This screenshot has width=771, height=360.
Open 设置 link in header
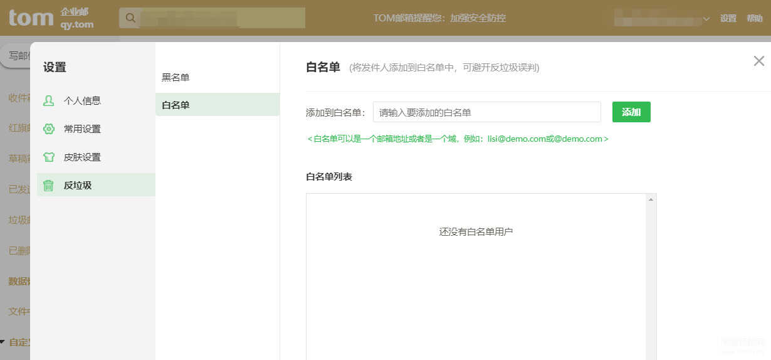click(x=728, y=18)
